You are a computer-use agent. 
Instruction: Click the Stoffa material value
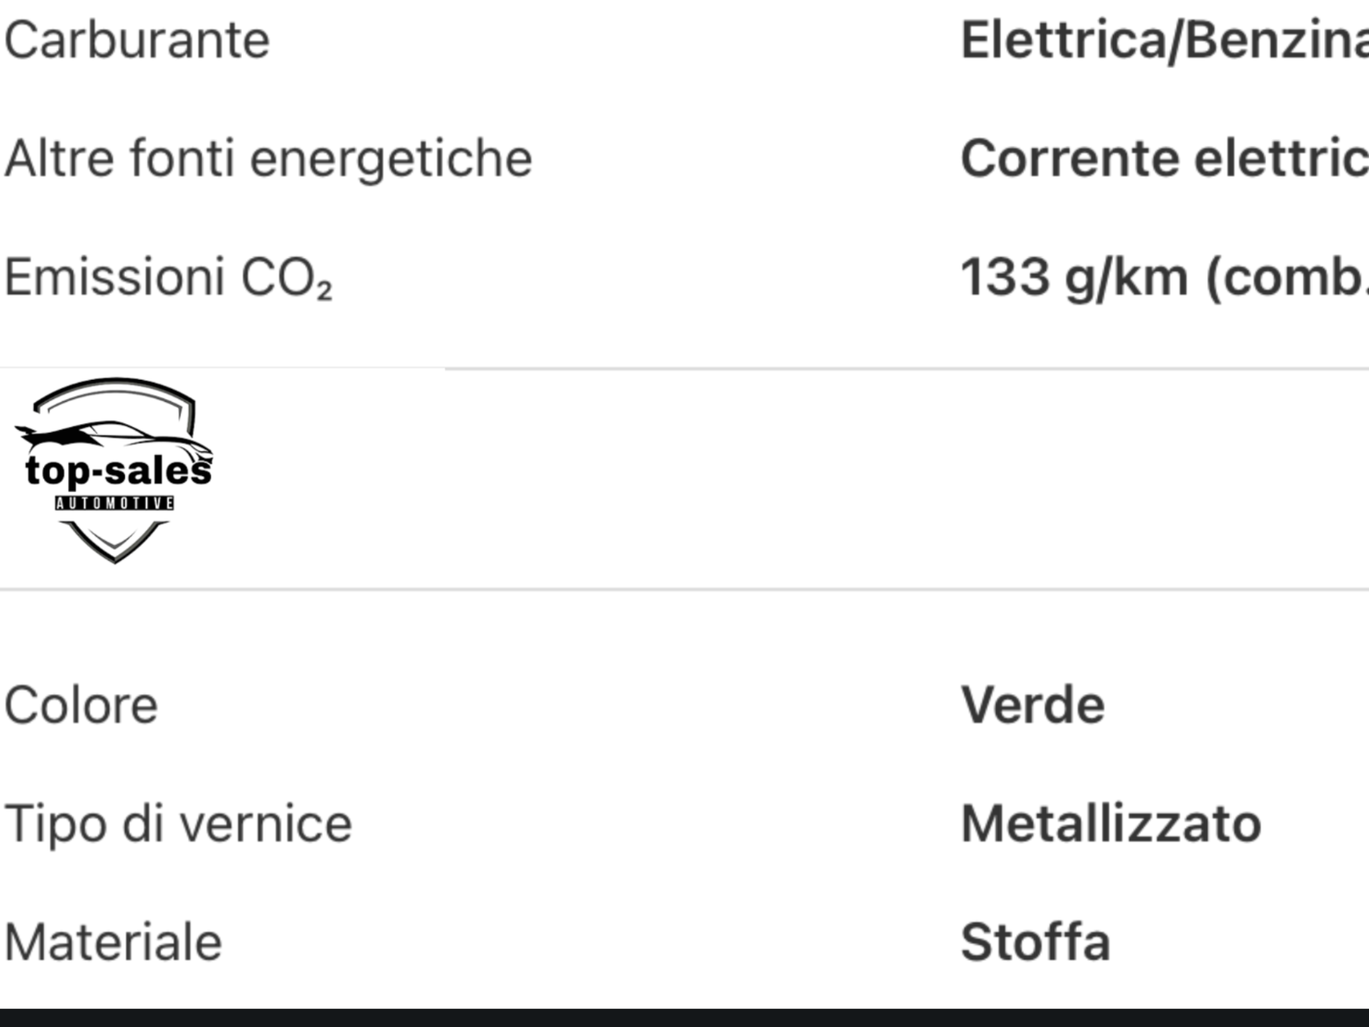(x=1035, y=942)
